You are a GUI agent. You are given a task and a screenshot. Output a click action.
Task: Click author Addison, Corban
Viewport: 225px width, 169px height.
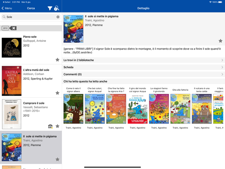pos(33,74)
